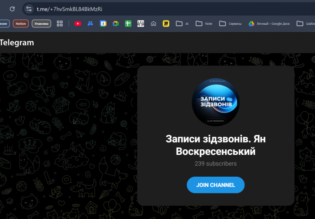Open the Google Calendar bookmark
The height and width of the screenshot is (219, 315).
pos(103,24)
